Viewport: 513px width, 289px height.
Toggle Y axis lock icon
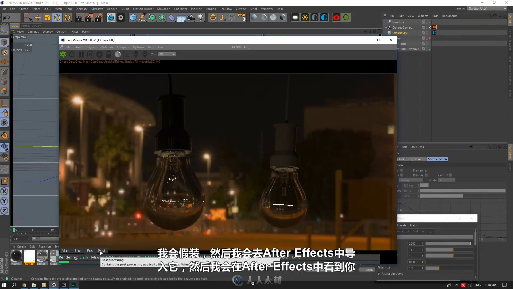click(x=4, y=201)
